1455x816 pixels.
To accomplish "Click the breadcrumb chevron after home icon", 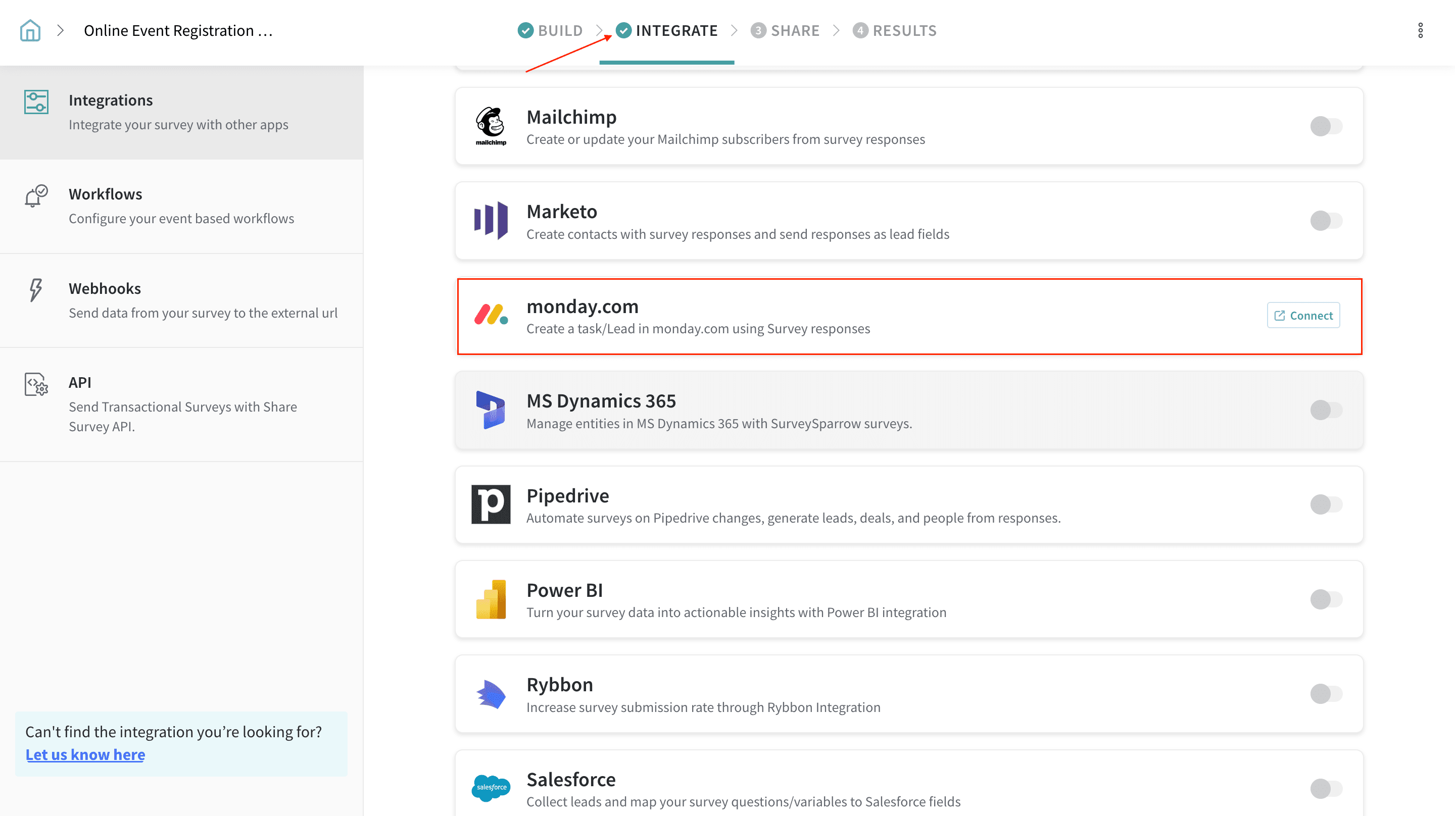I will pos(61,30).
